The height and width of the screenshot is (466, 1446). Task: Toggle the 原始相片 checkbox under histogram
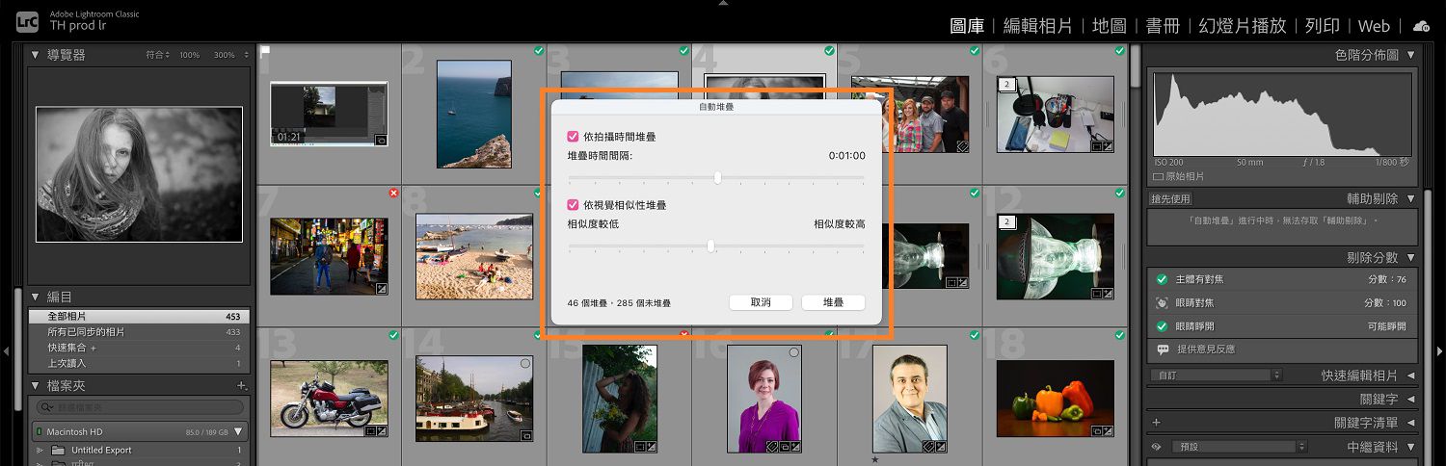coord(1158,177)
